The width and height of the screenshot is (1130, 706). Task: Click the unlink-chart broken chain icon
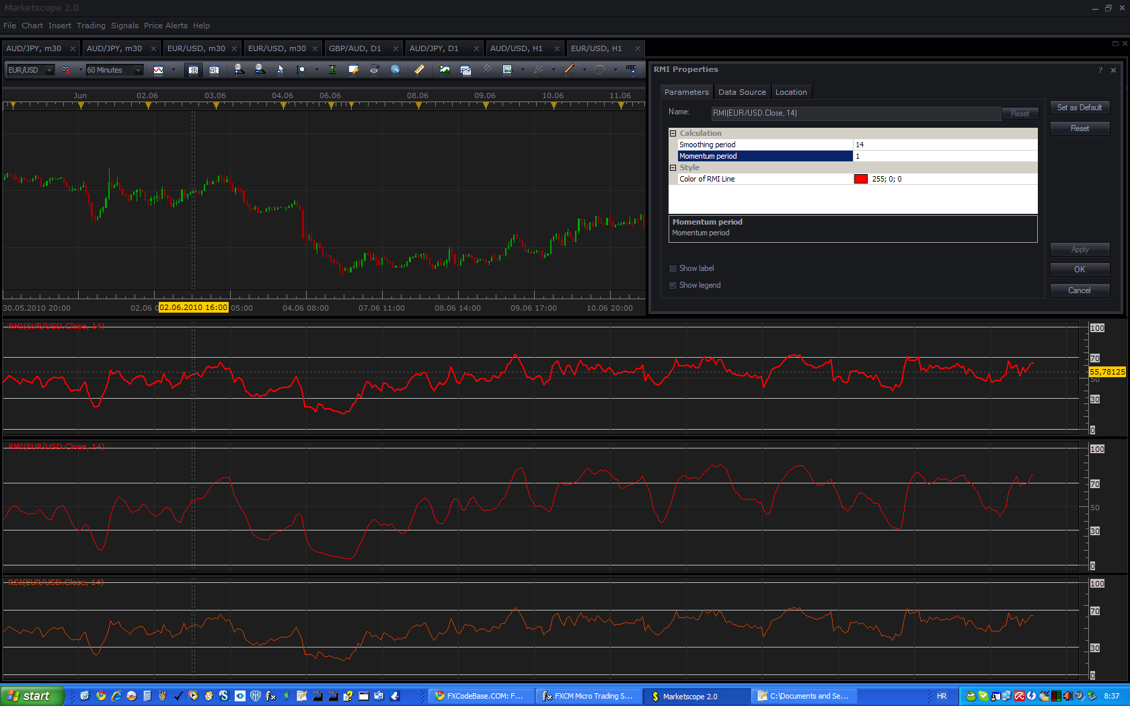66,70
